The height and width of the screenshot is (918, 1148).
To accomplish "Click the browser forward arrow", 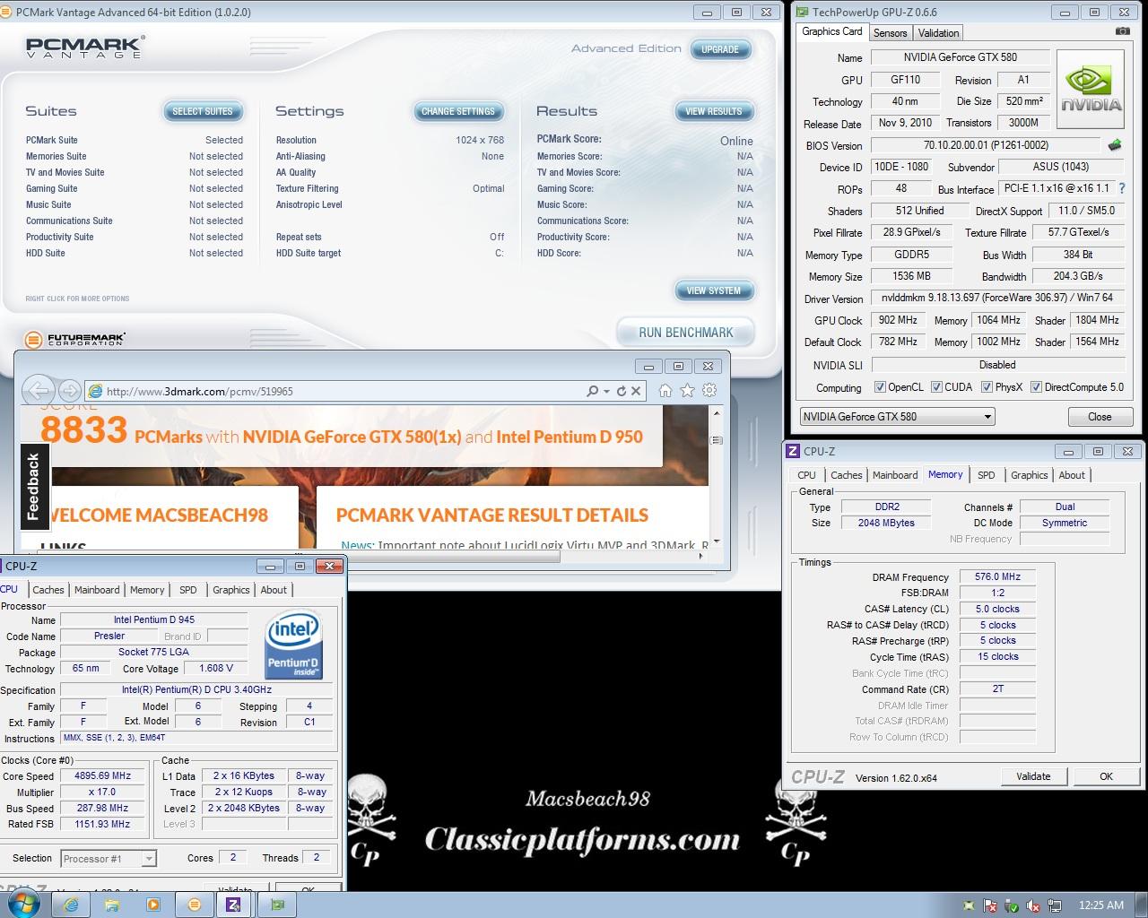I will coord(69,391).
